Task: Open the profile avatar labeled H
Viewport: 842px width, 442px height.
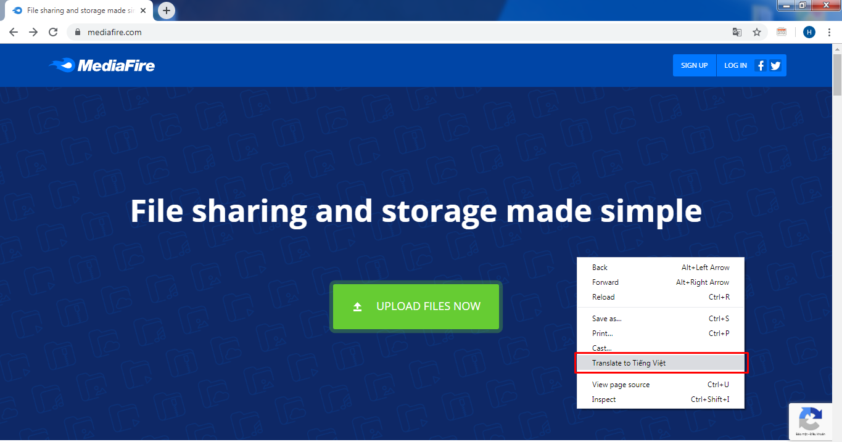Action: tap(809, 32)
